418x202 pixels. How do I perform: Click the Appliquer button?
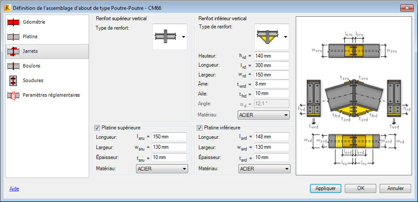(x=325, y=188)
